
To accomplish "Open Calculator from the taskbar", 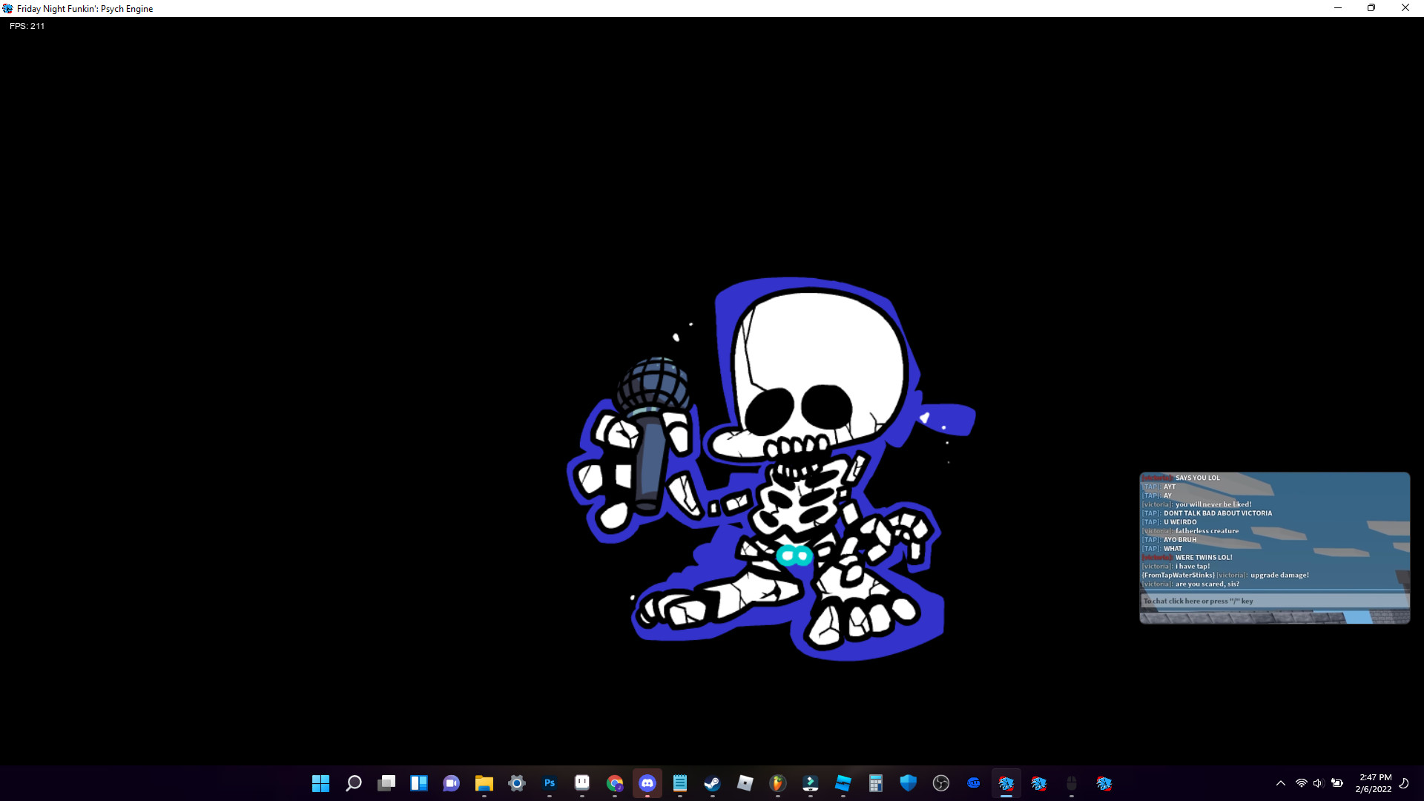I will coord(876,782).
